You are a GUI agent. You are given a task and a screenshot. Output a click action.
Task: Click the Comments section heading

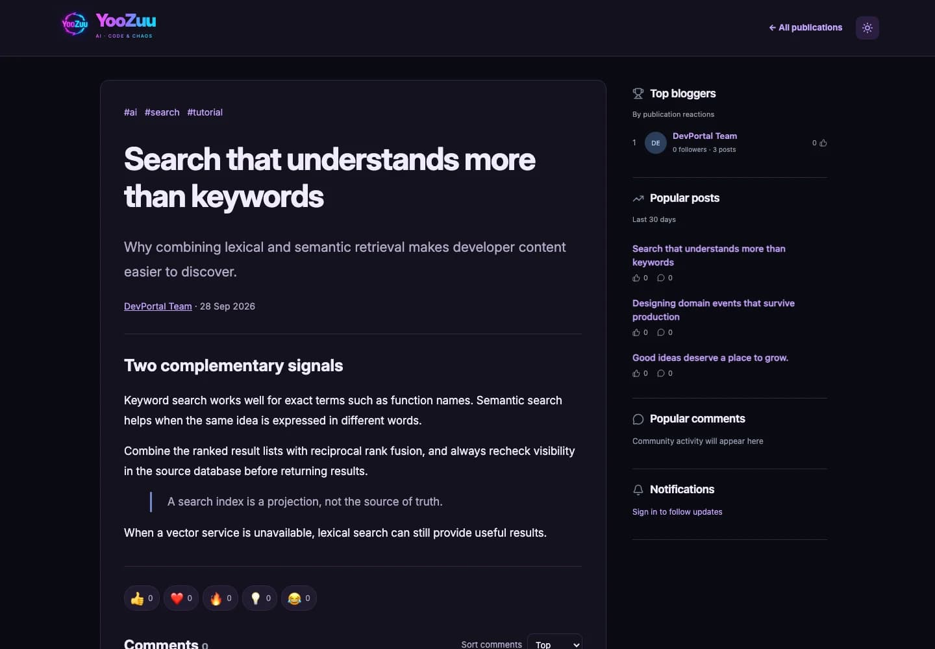[x=161, y=644]
